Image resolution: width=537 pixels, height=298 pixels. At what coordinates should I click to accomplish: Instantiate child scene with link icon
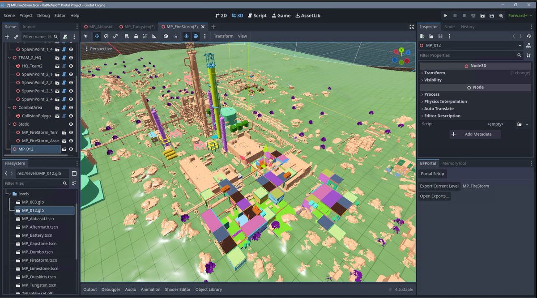point(16,37)
